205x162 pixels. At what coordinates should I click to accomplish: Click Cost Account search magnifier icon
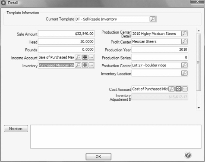(171, 89)
